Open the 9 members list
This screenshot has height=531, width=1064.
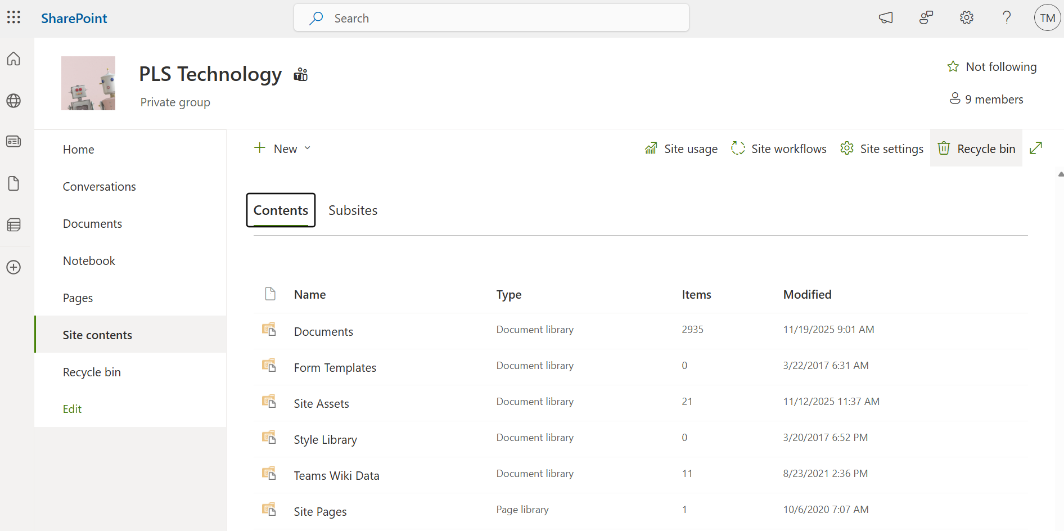click(986, 99)
